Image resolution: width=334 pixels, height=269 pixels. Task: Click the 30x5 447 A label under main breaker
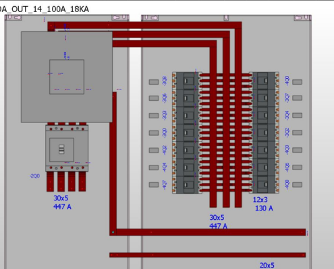coord(62,202)
